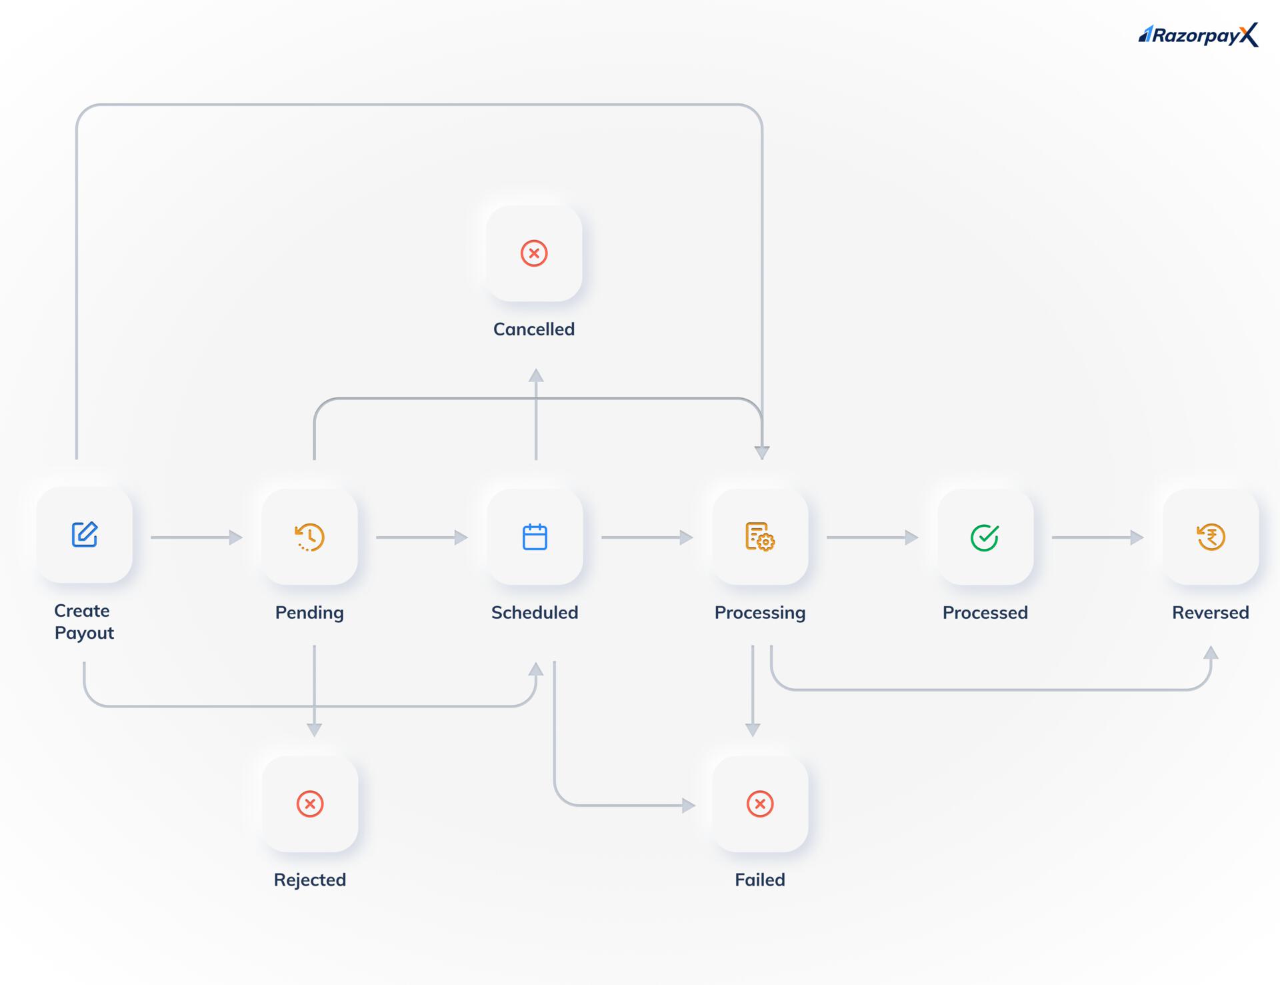
Task: Toggle the Scheduled state node
Action: point(533,536)
